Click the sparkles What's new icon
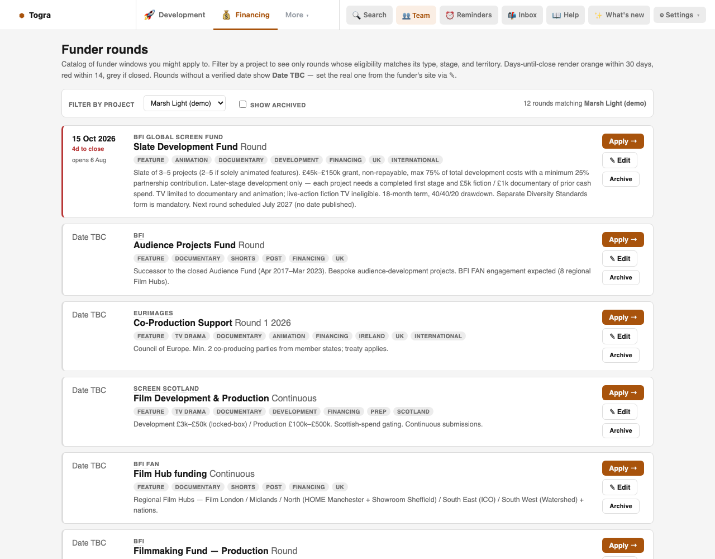The image size is (715, 559). (598, 15)
